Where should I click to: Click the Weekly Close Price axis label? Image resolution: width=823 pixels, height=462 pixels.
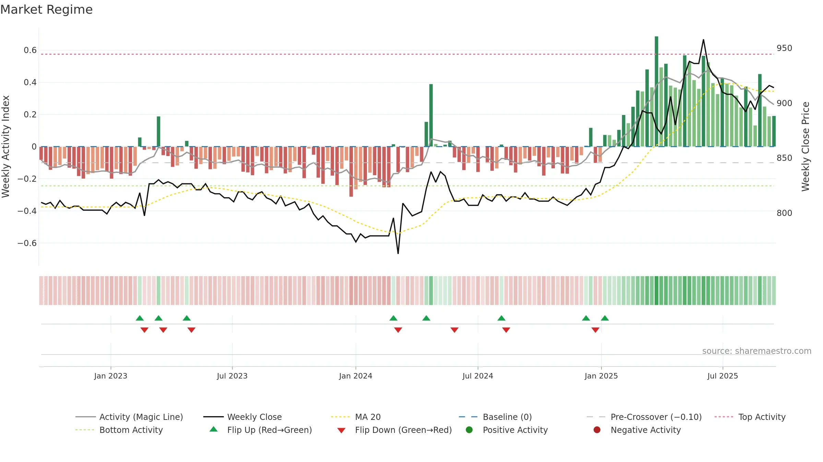(x=805, y=146)
